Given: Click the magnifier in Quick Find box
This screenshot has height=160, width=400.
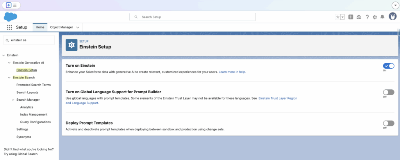Looking at the screenshot, I should click(7, 40).
